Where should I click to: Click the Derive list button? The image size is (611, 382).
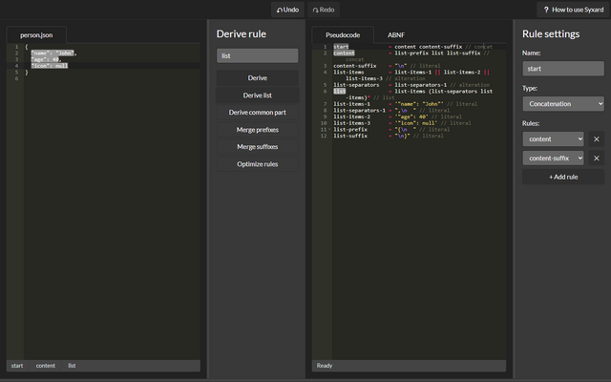(x=257, y=95)
